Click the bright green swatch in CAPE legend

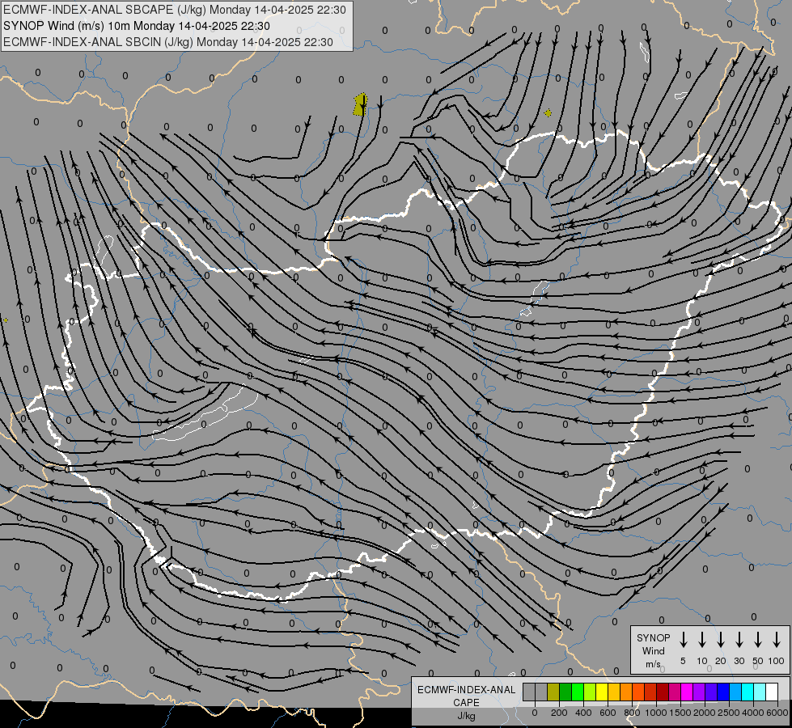click(x=578, y=692)
